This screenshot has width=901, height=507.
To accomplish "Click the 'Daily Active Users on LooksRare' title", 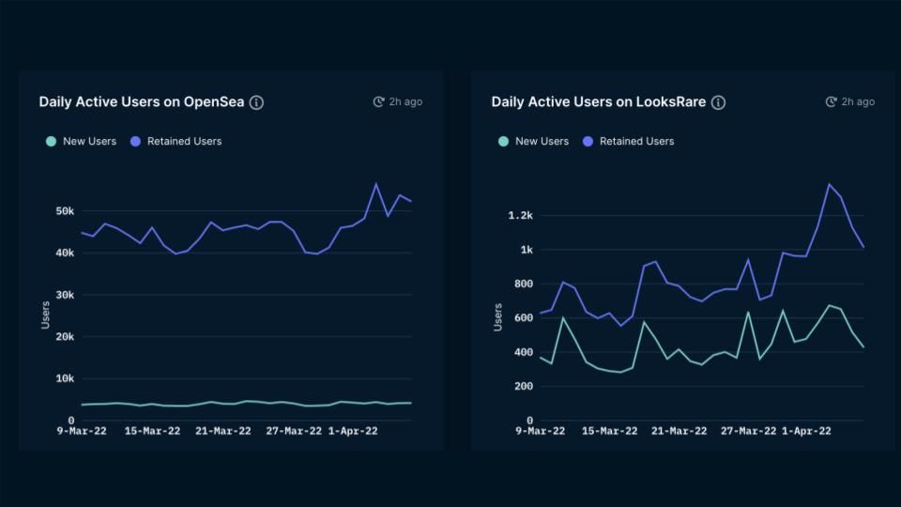I will coord(598,101).
